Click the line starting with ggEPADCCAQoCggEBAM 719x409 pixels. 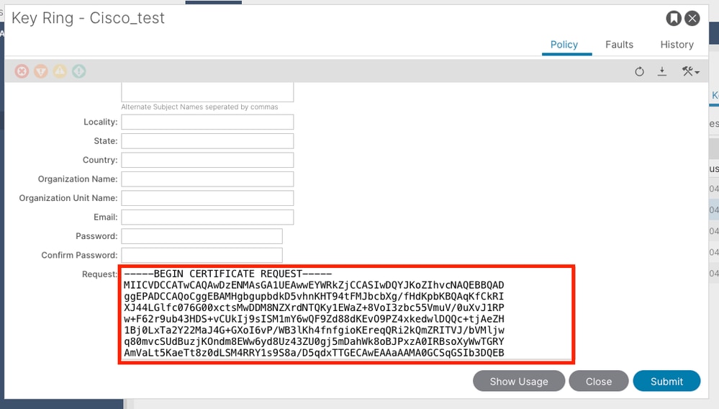314,296
